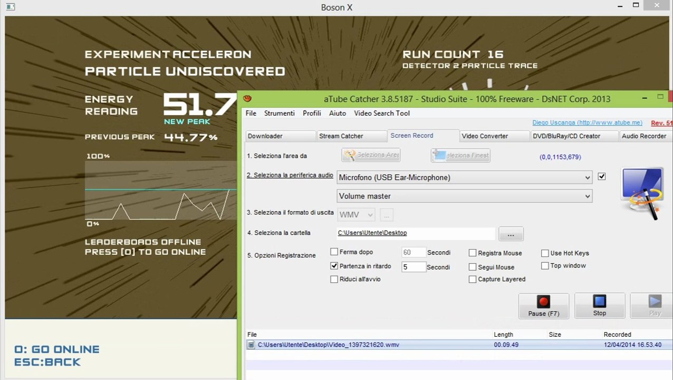Stop the screen recording

click(599, 306)
